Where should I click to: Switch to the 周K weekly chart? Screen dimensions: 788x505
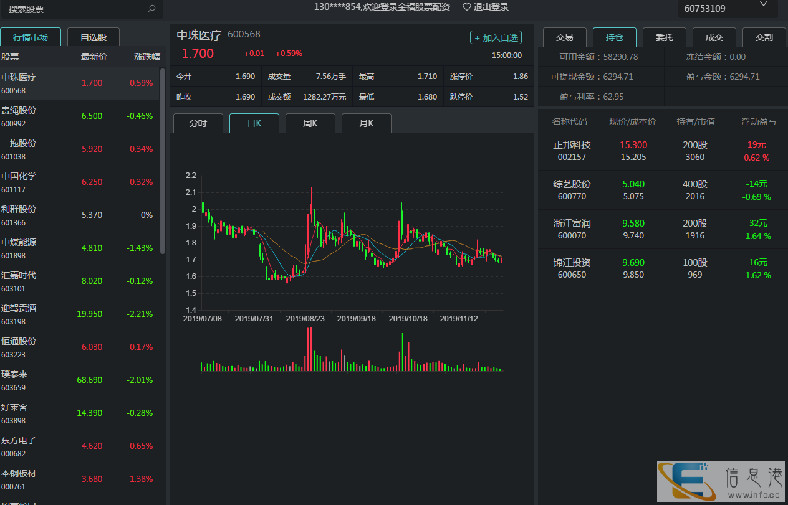tap(310, 123)
